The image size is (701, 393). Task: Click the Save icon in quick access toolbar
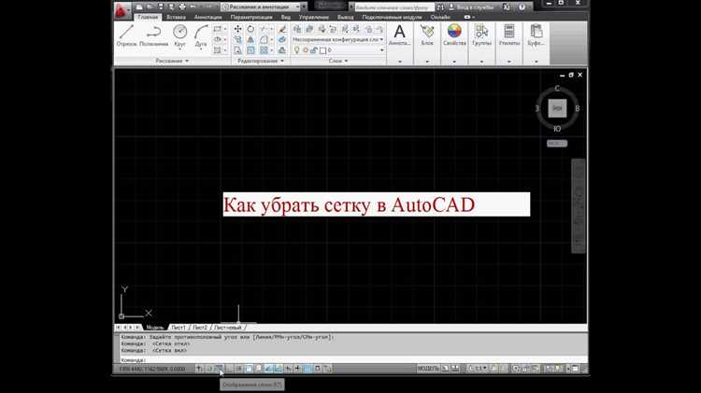pyautogui.click(x=161, y=7)
